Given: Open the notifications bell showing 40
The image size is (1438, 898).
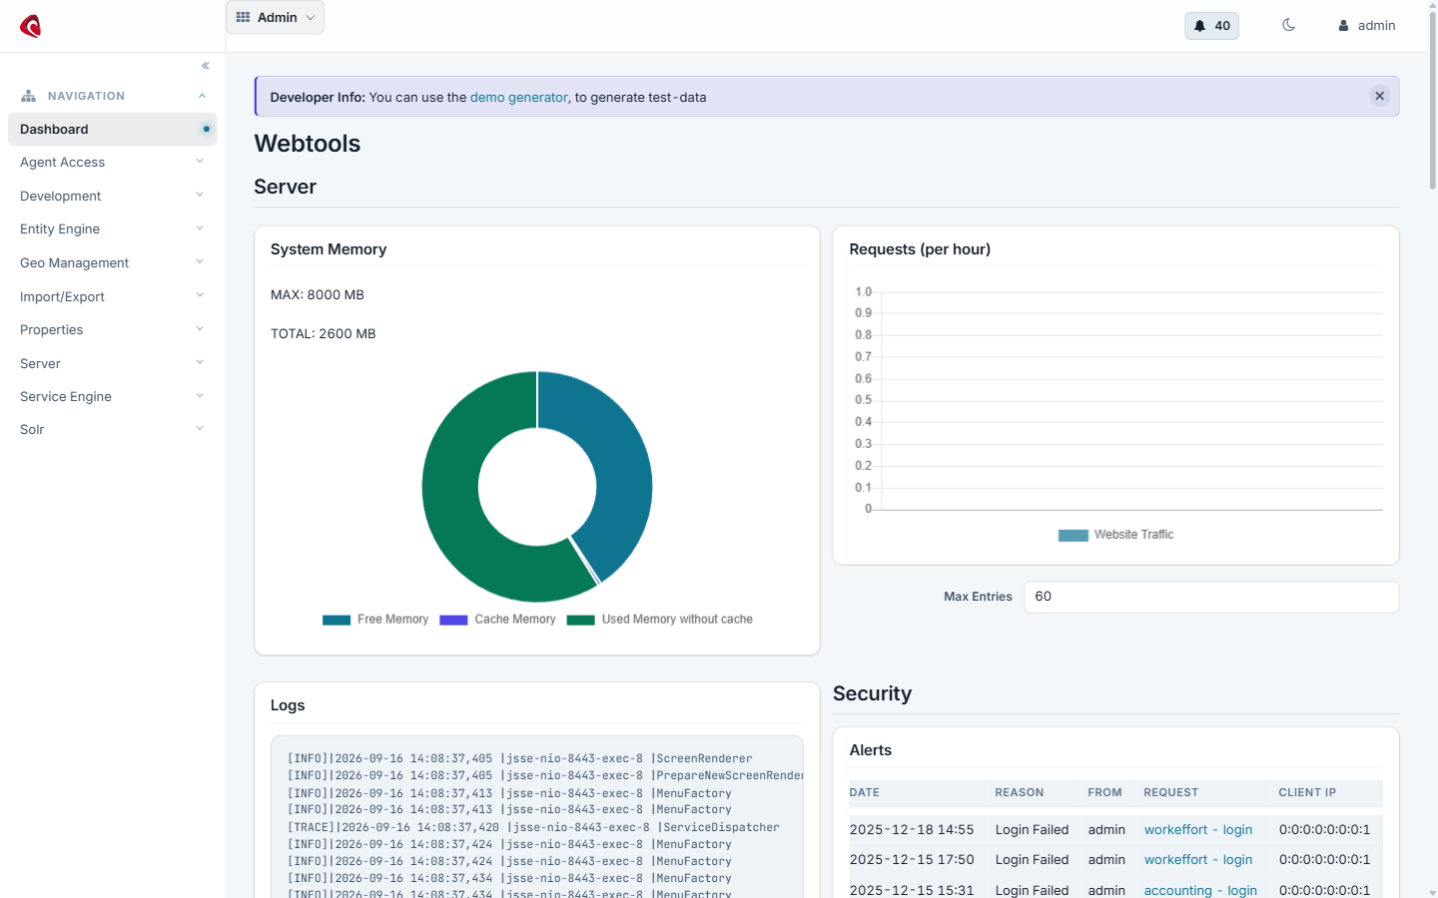Looking at the screenshot, I should point(1211,26).
